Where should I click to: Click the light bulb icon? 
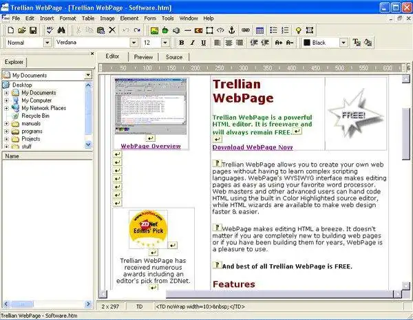[298, 30]
